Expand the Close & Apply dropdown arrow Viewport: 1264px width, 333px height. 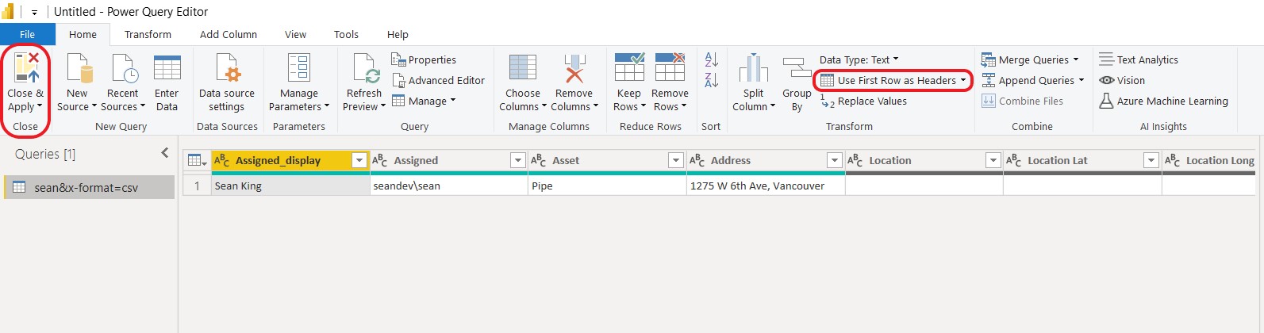click(x=40, y=106)
